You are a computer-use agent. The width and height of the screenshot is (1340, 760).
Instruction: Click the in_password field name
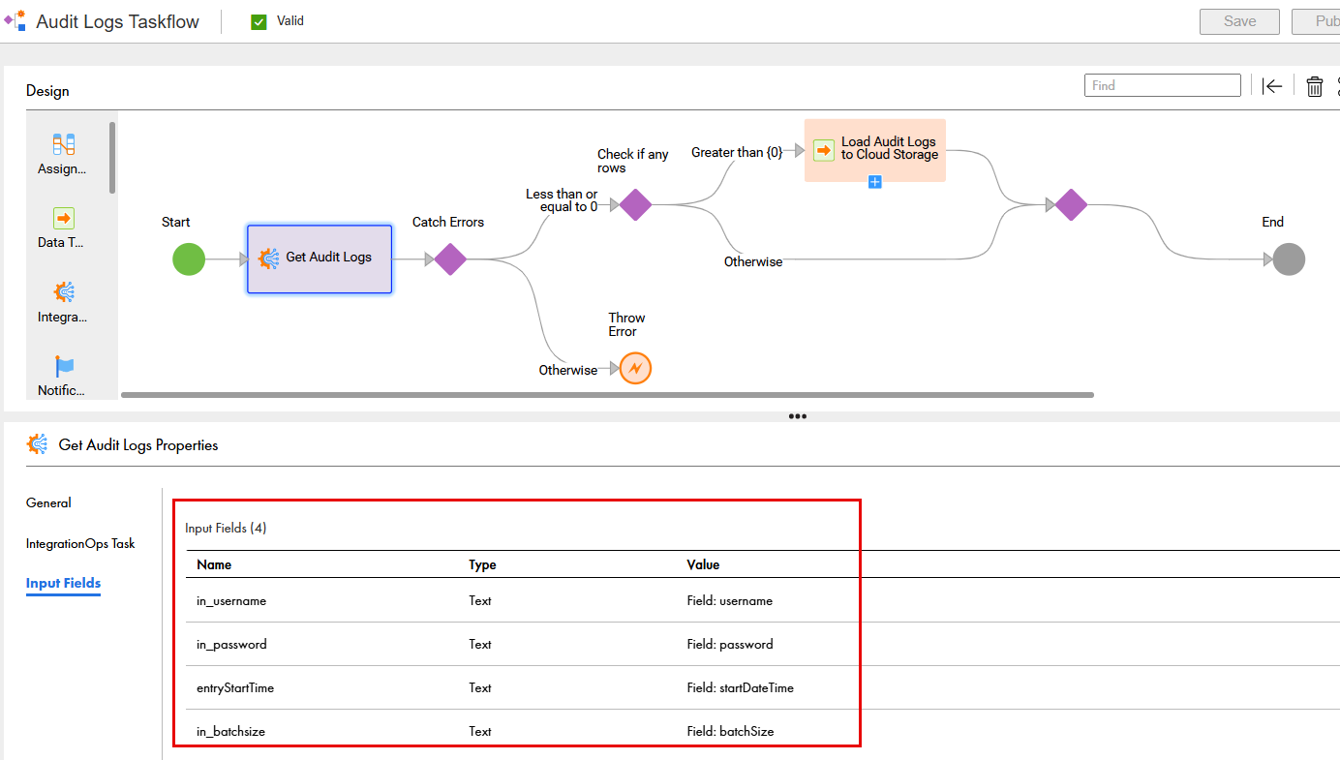[x=231, y=644]
